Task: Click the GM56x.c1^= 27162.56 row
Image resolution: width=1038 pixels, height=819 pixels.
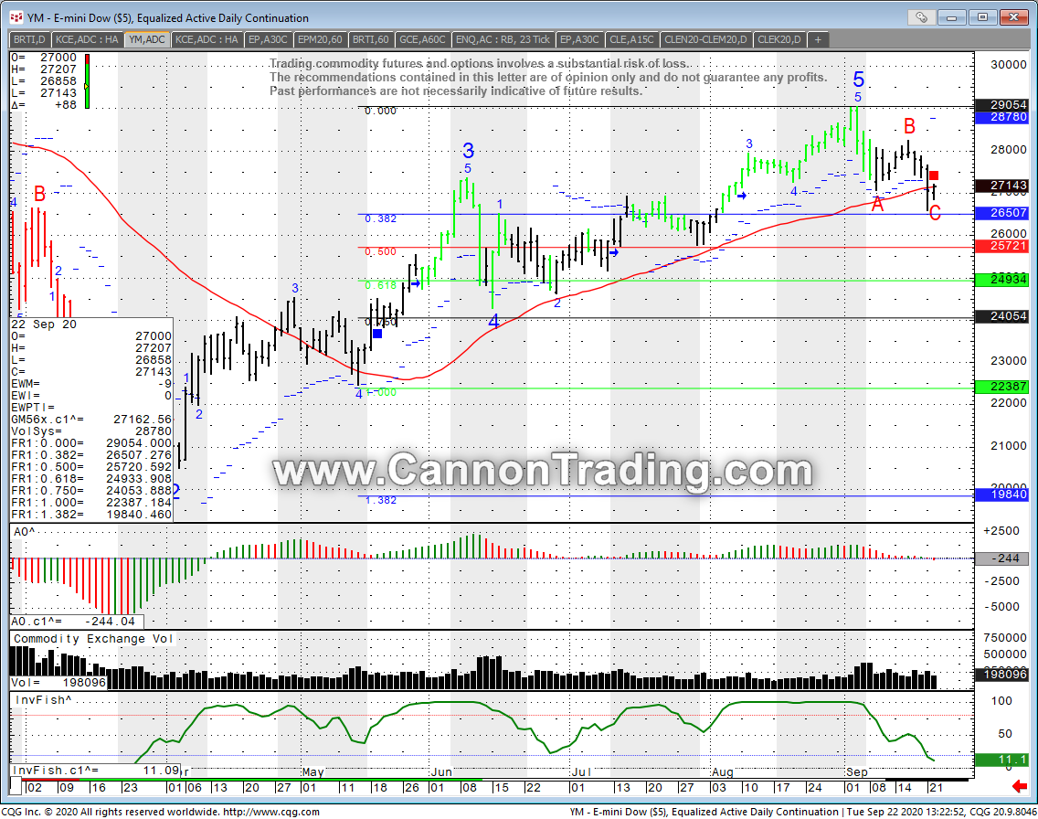Action: [x=91, y=420]
